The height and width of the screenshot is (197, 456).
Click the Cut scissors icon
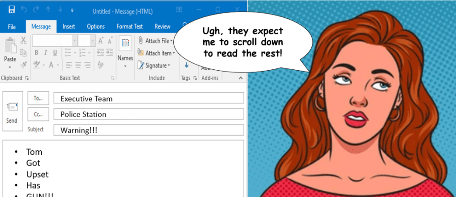23,40
